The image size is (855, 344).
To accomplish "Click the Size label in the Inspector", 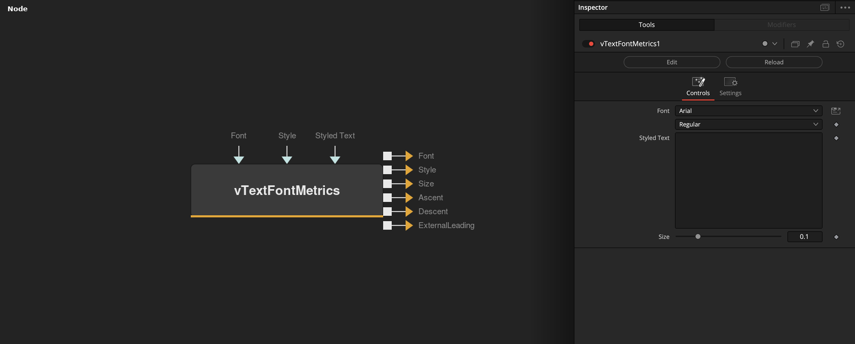I will tap(664, 237).
